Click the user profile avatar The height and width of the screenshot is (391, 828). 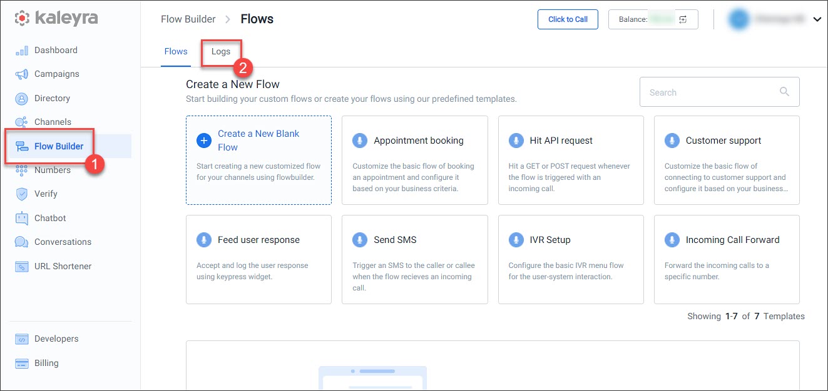[739, 19]
